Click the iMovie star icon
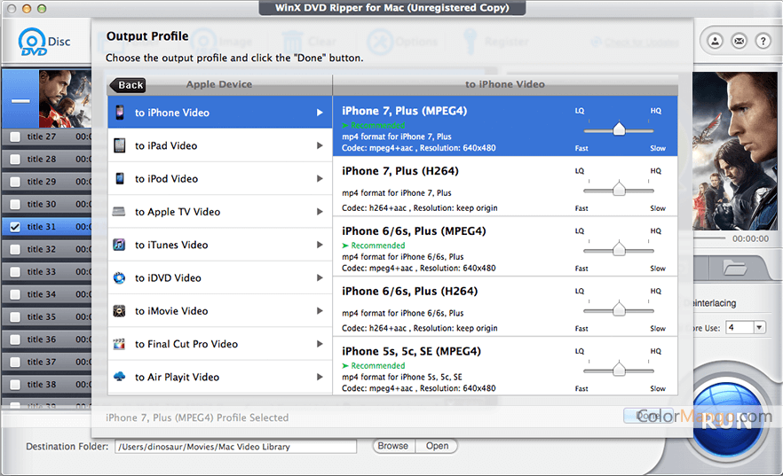The width and height of the screenshot is (783, 476). pyautogui.click(x=119, y=311)
